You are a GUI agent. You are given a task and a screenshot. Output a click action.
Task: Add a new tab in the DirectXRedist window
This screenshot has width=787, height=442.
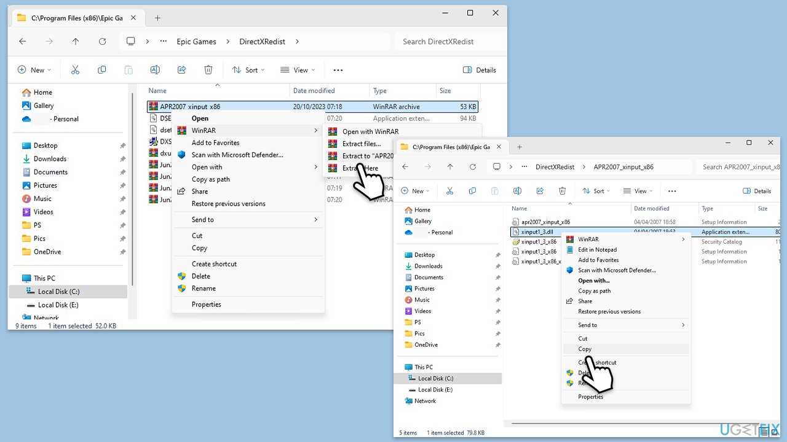pyautogui.click(x=157, y=18)
